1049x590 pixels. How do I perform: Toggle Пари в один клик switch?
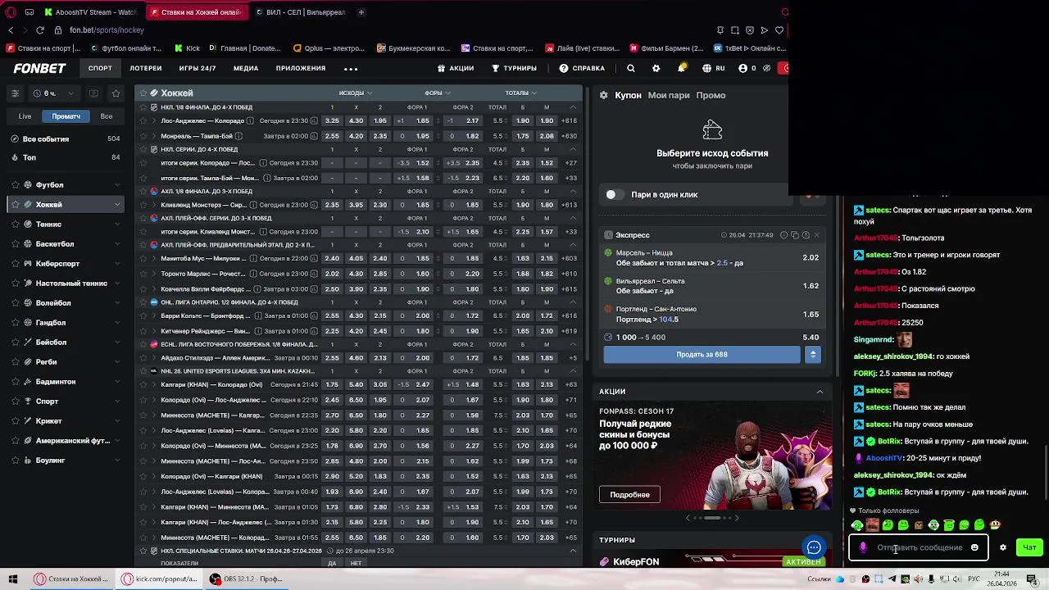[614, 194]
